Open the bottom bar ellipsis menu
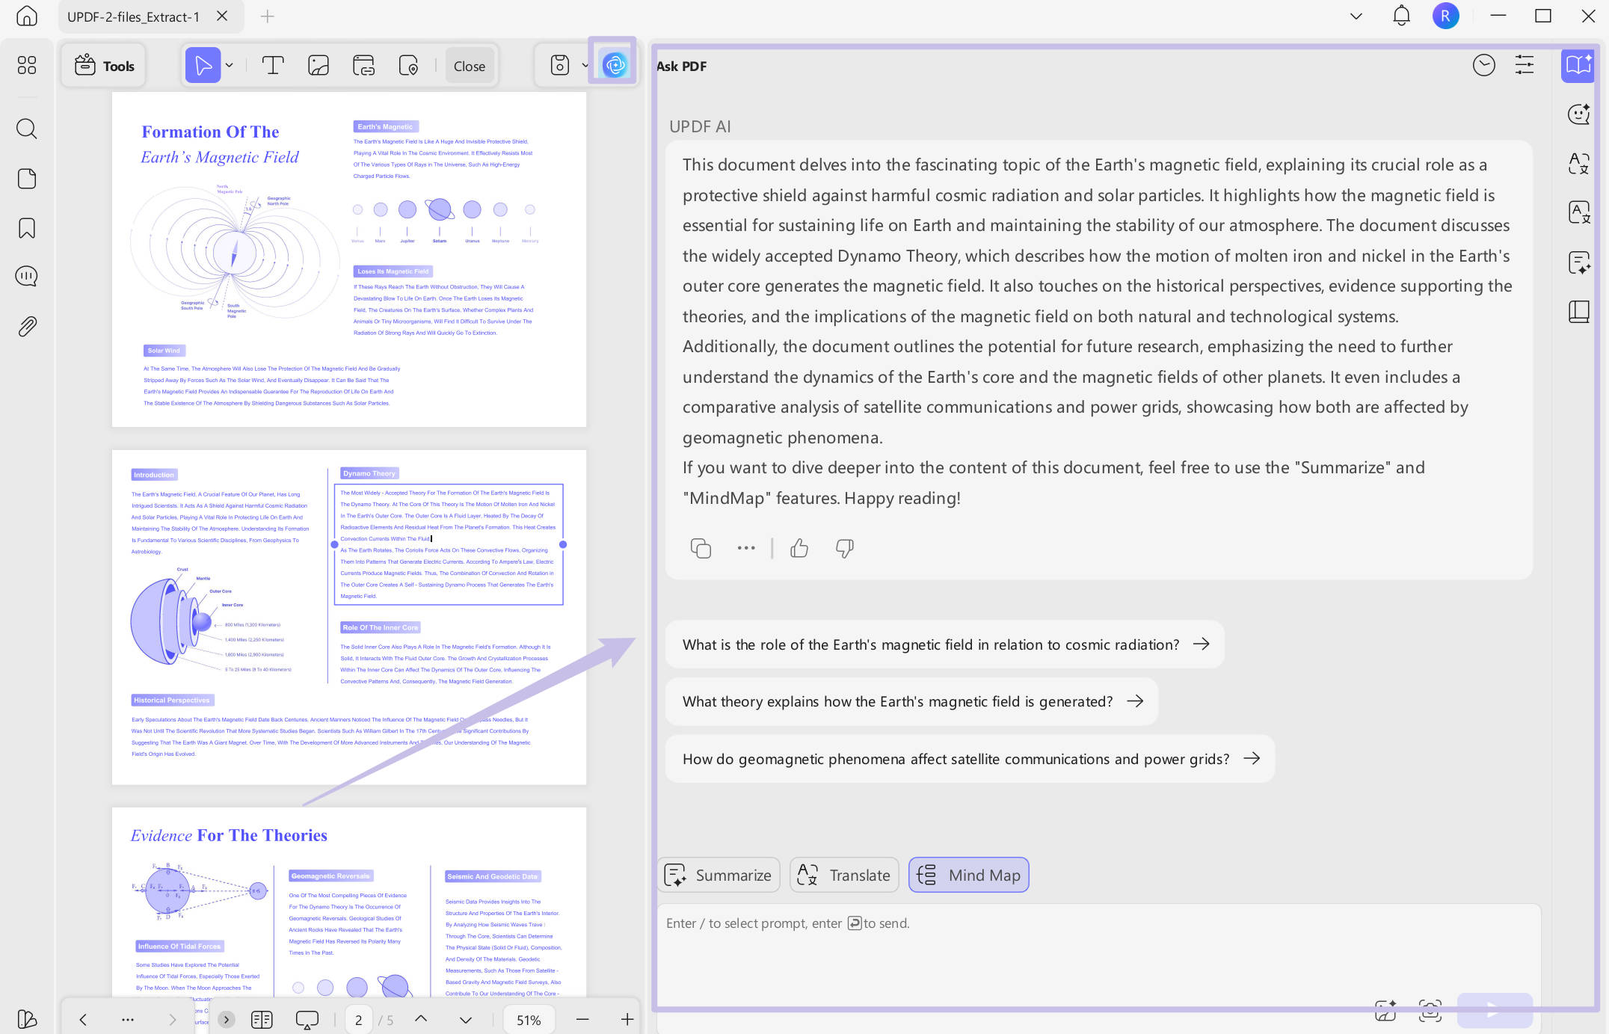The image size is (1609, 1034). pyautogui.click(x=128, y=1020)
